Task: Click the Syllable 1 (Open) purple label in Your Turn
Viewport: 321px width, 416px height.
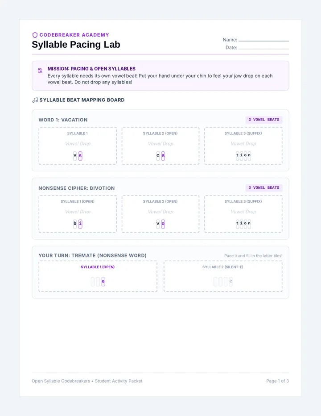Action: [98, 267]
